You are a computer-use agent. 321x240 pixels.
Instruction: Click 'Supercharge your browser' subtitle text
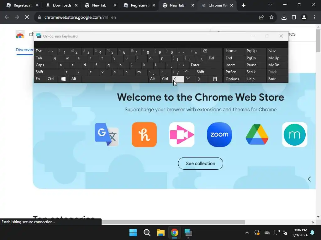pyautogui.click(x=200, y=110)
